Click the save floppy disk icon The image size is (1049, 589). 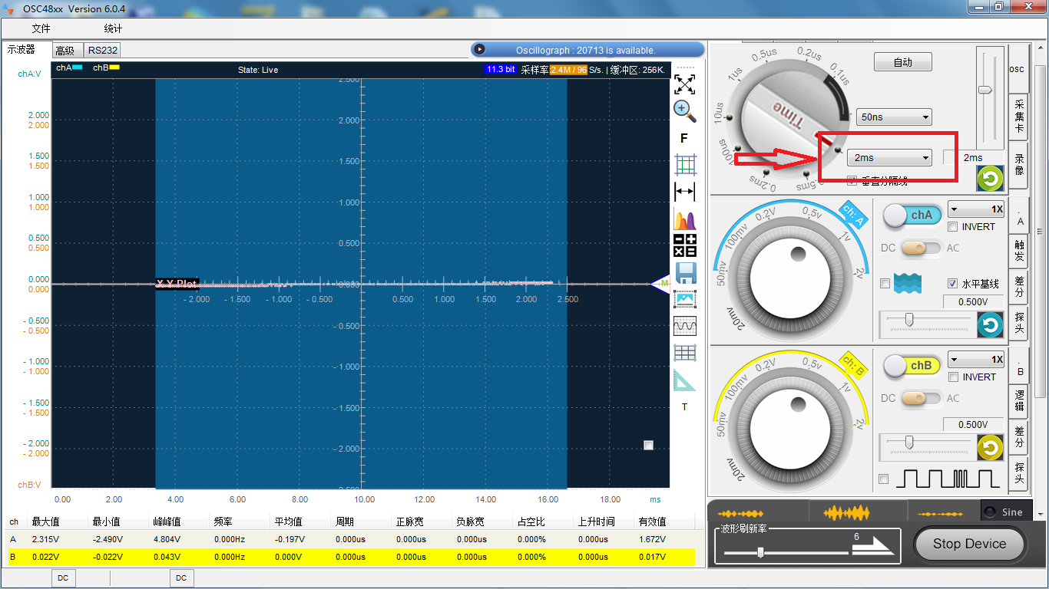(684, 272)
